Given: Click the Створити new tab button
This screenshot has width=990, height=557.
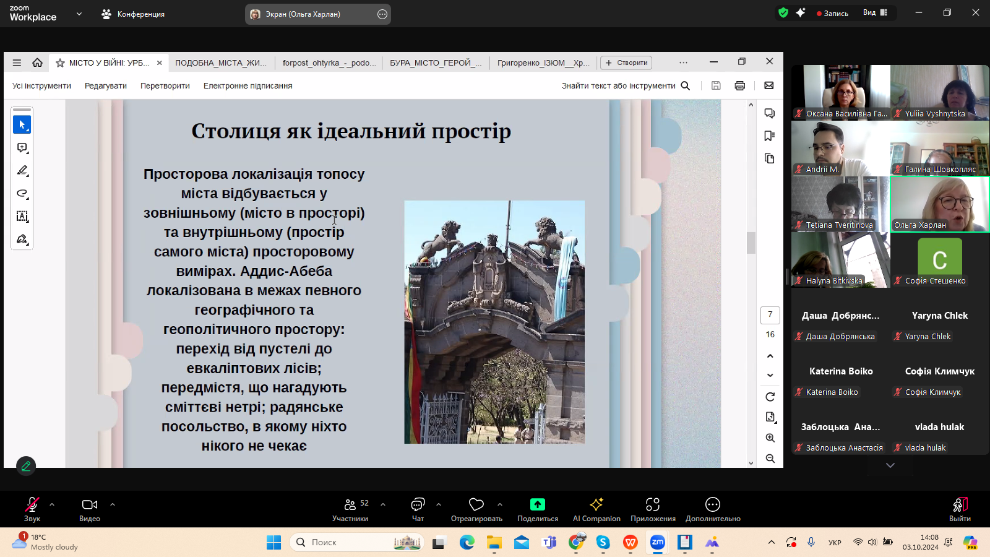Looking at the screenshot, I should point(626,63).
